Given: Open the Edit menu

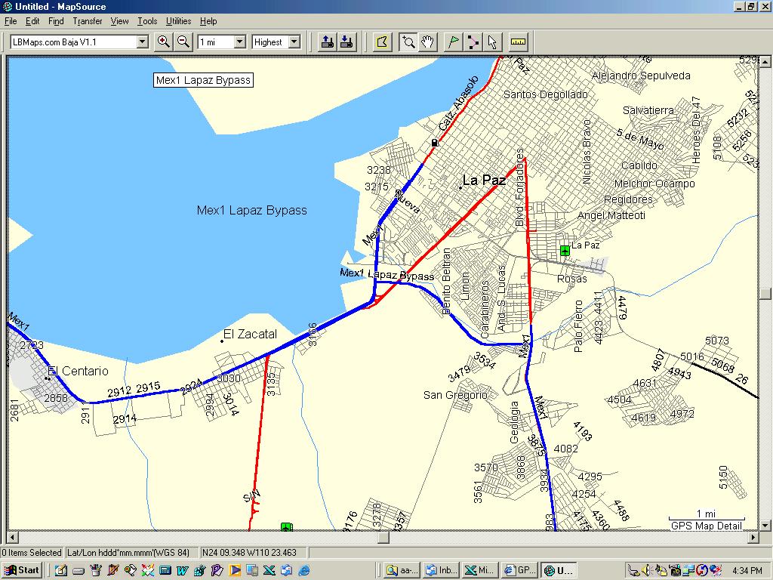Looking at the screenshot, I should point(32,21).
